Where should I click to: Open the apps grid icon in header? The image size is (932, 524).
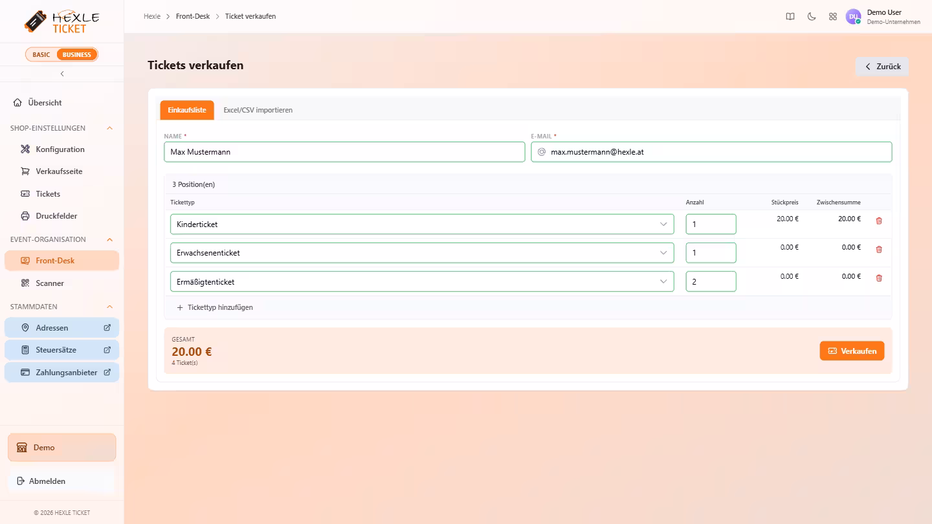(833, 17)
